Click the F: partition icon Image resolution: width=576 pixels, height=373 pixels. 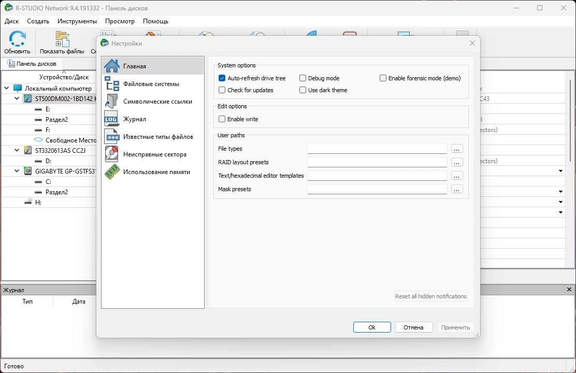38,130
